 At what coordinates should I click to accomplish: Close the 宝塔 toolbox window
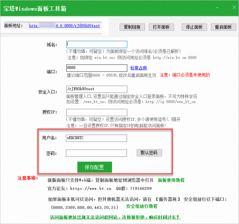point(231,8)
